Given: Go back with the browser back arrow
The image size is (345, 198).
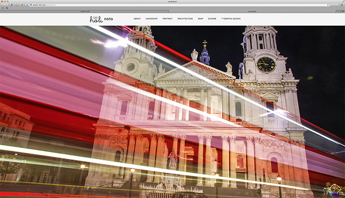Looking at the screenshot, I should tap(3, 5).
